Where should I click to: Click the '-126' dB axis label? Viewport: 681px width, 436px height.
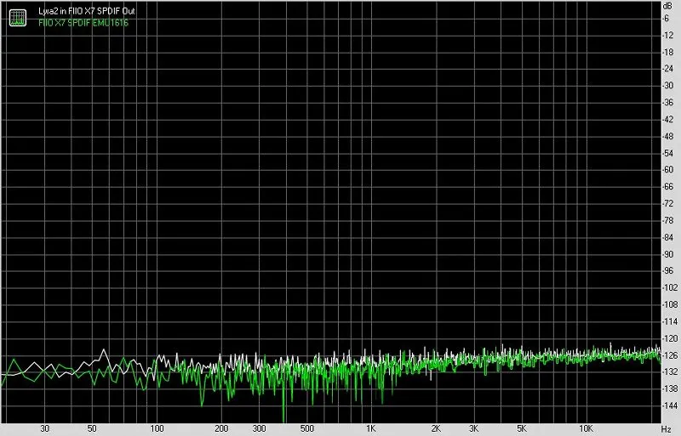669,355
